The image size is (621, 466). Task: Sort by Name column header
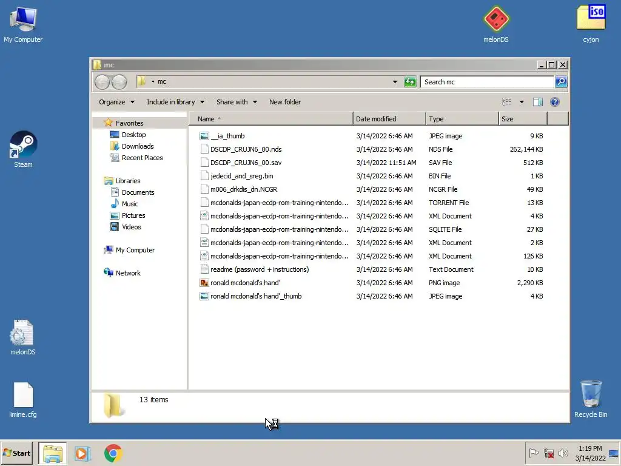click(x=271, y=119)
